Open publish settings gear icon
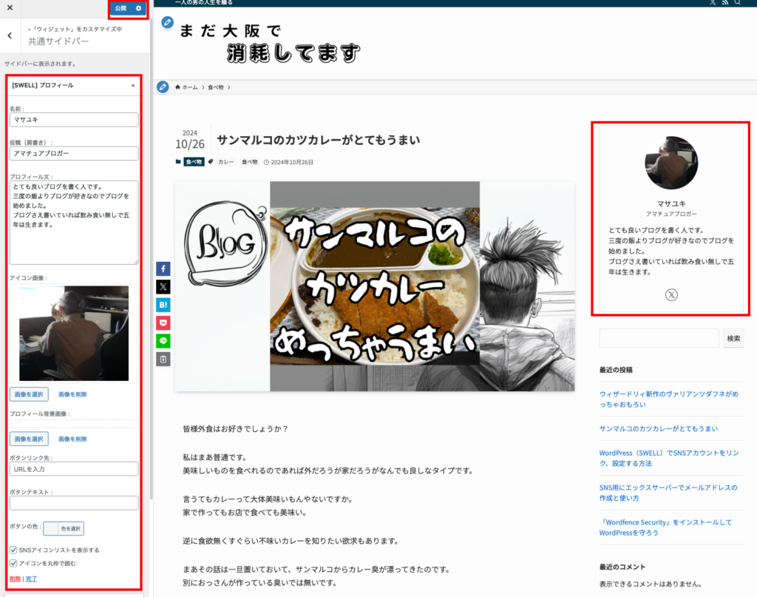The width and height of the screenshot is (757, 597). 138,8
